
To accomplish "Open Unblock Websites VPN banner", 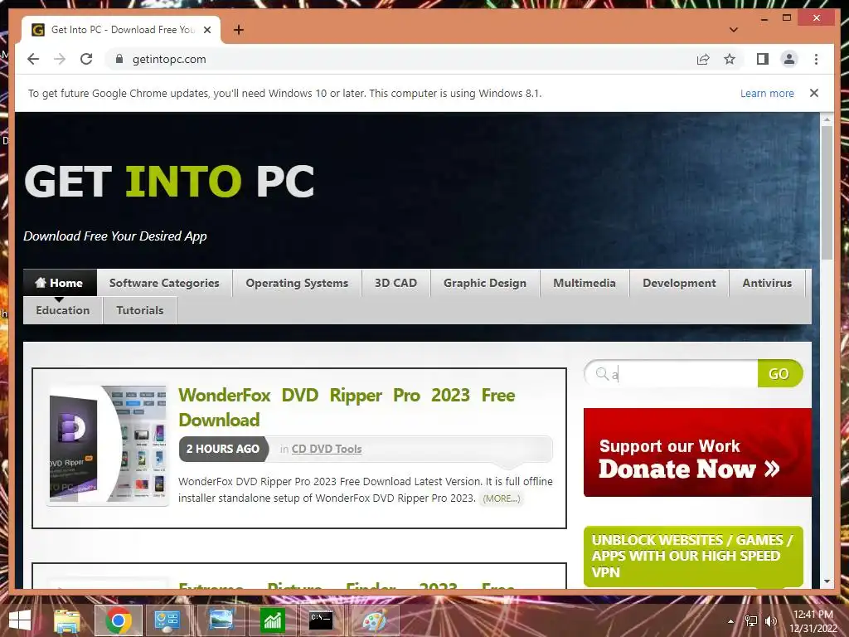I will [x=693, y=557].
